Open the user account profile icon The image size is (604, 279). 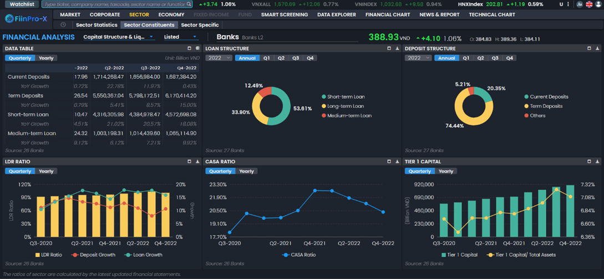(x=598, y=4)
